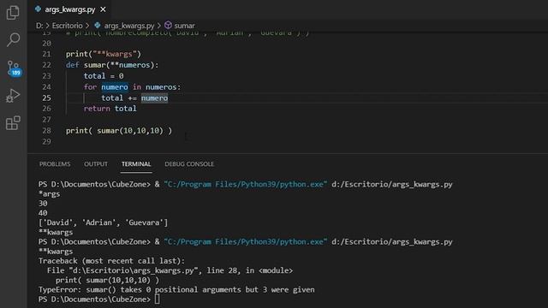
Task: Click the Python file icon on the tab
Action: (38, 9)
